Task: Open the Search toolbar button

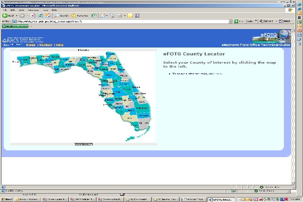Action: [x=61, y=15]
